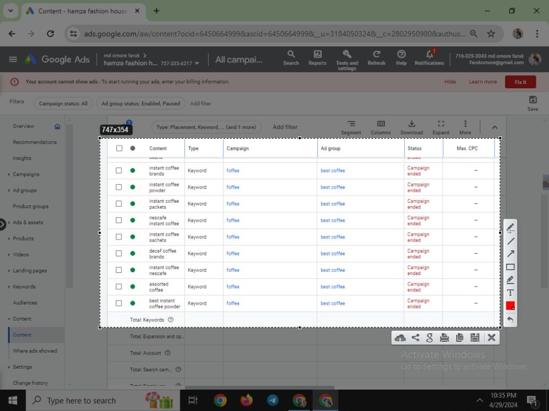Upload screenshot using the cloud icon
Image resolution: width=549 pixels, height=411 pixels.
click(x=400, y=338)
